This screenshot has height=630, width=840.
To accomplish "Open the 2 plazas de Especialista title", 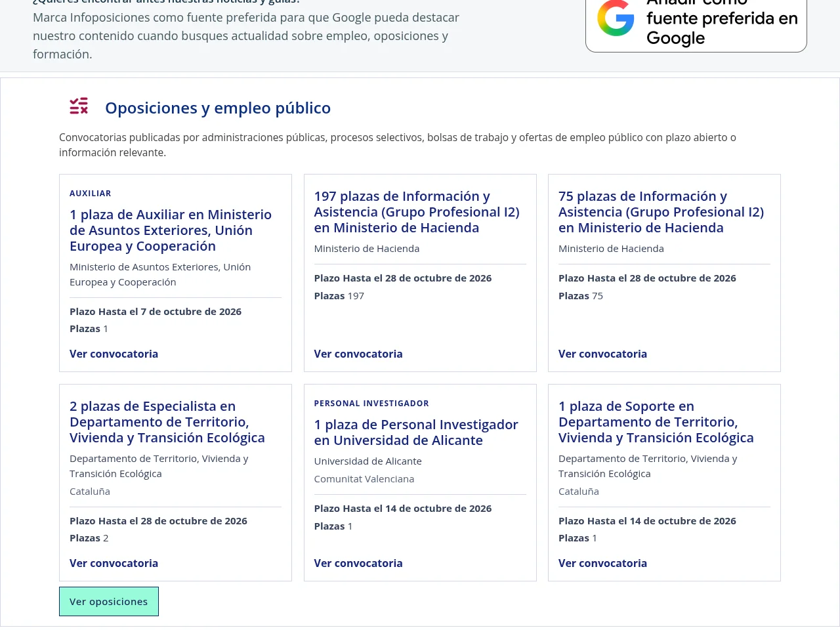I will coord(167,422).
